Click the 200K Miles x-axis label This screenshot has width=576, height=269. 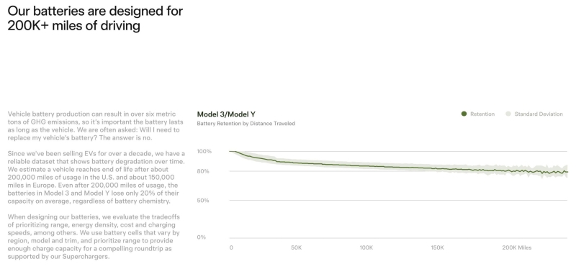click(x=517, y=247)
